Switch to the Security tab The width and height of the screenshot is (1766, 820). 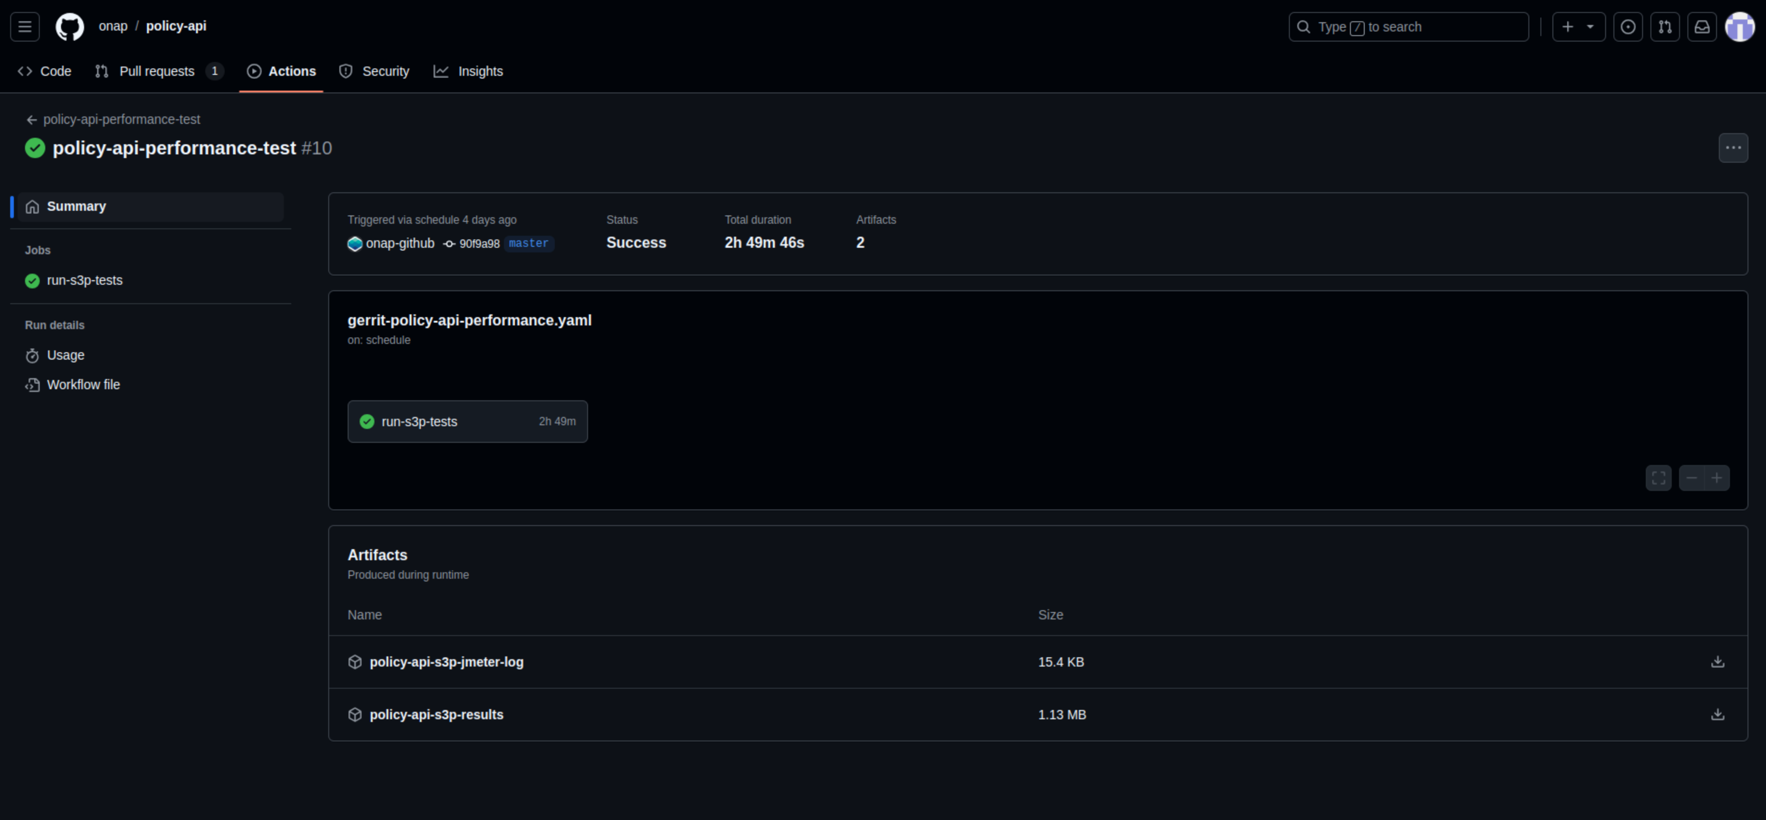pyautogui.click(x=374, y=71)
